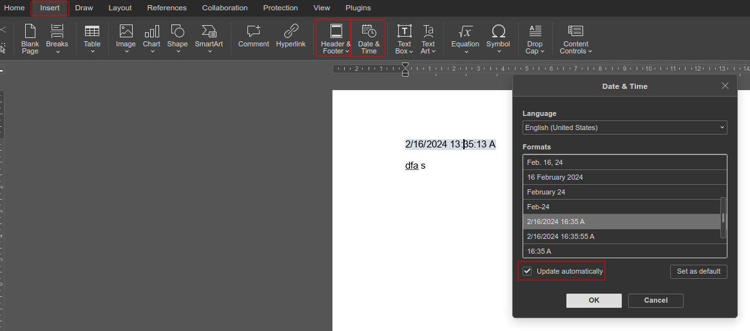Expand the Content Controls menu
750x331 pixels.
coord(575,39)
